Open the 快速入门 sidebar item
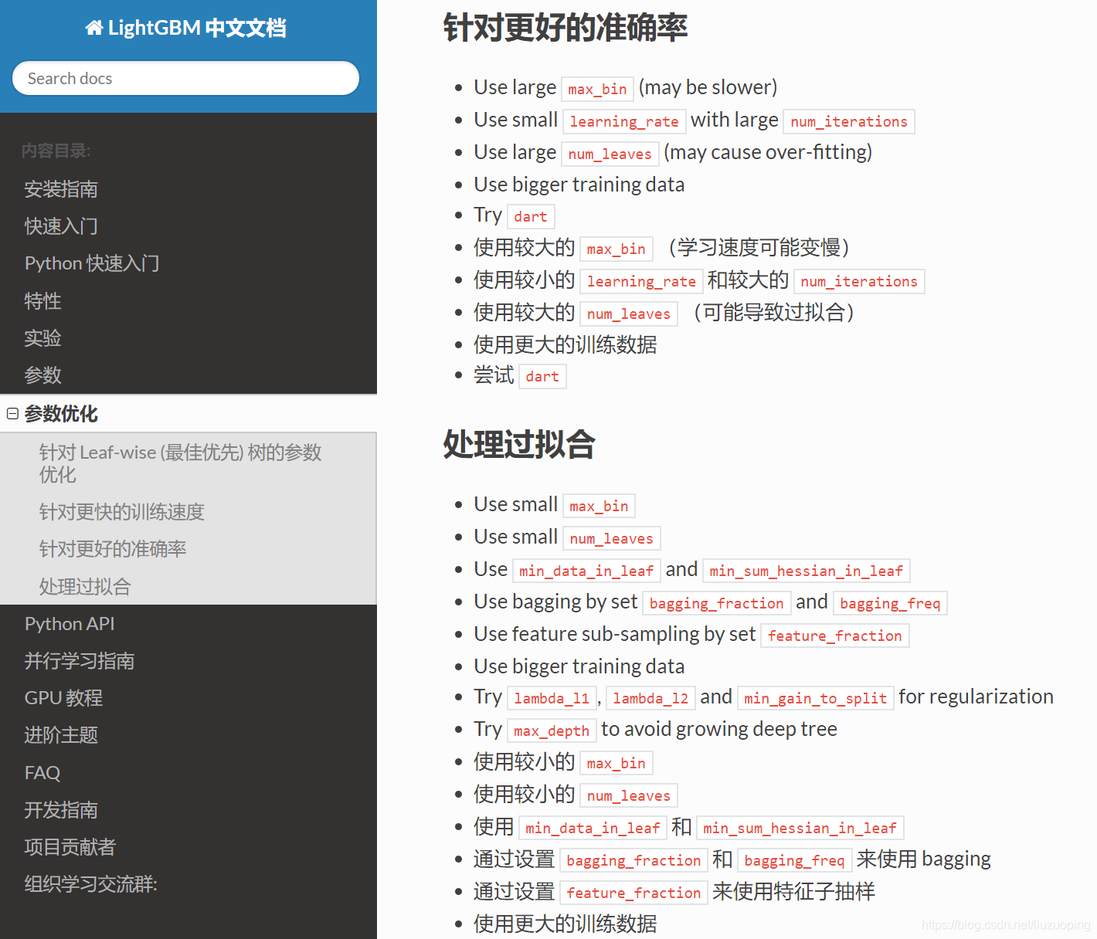 [x=61, y=226]
